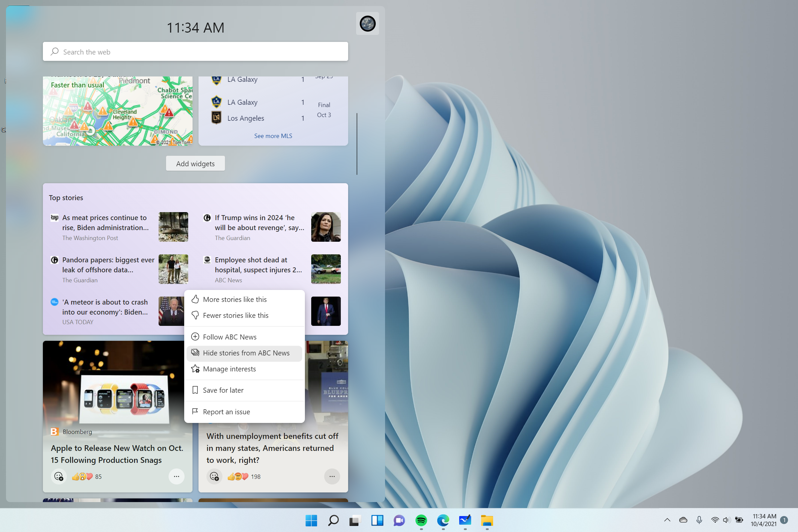Open the See more MLS link
Image resolution: width=798 pixels, height=532 pixels.
pos(273,136)
